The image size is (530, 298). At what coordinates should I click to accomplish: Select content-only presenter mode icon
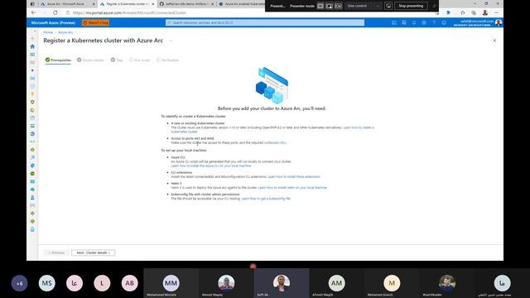pyautogui.click(x=320, y=6)
